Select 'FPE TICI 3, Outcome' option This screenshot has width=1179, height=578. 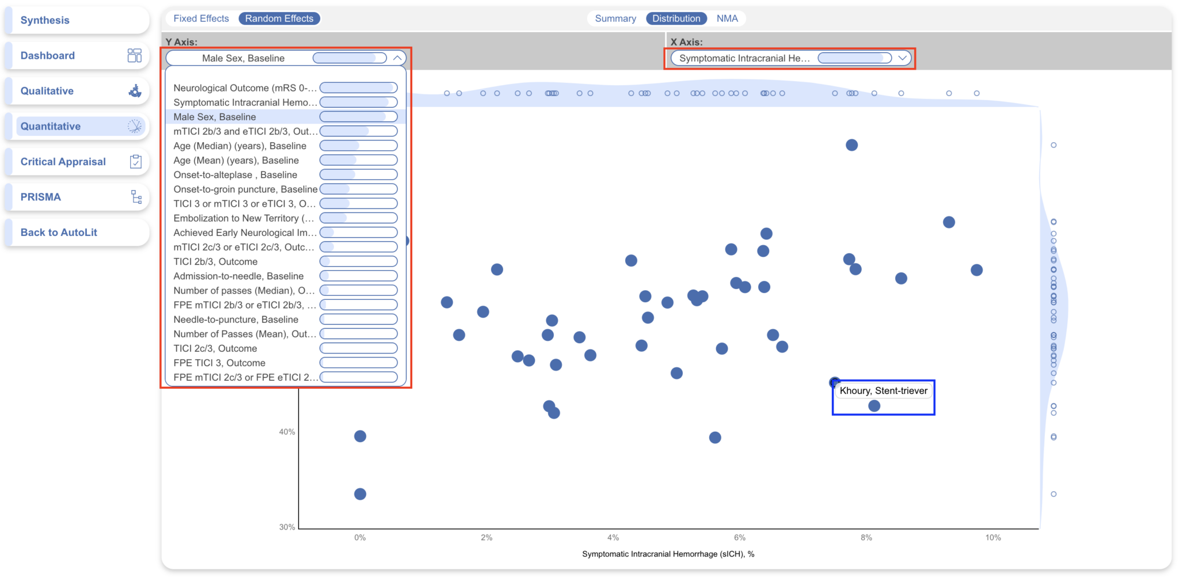tap(219, 363)
